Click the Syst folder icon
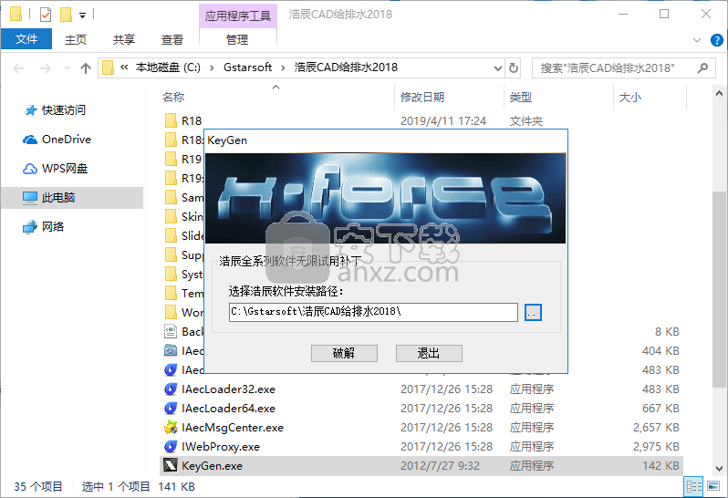The height and width of the screenshot is (498, 728). (x=171, y=274)
